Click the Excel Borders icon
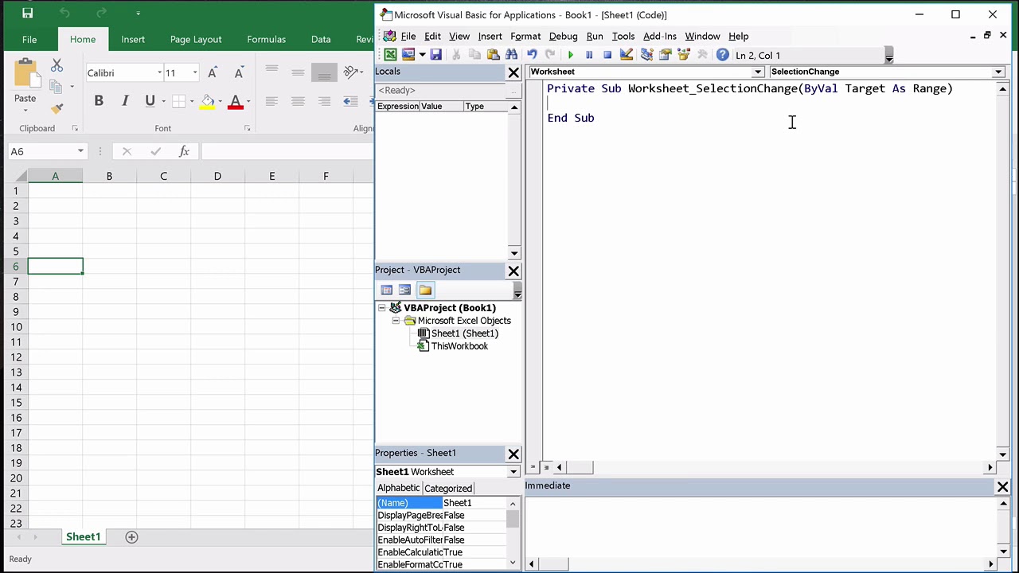 point(178,101)
